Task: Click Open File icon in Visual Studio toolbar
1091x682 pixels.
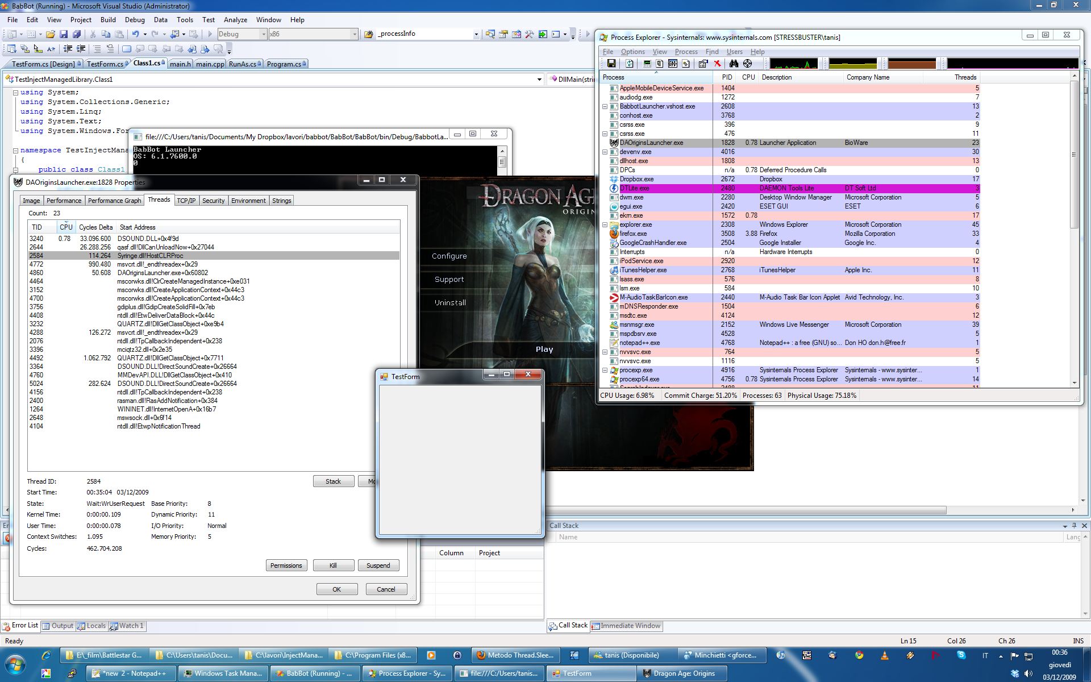Action: coord(51,34)
